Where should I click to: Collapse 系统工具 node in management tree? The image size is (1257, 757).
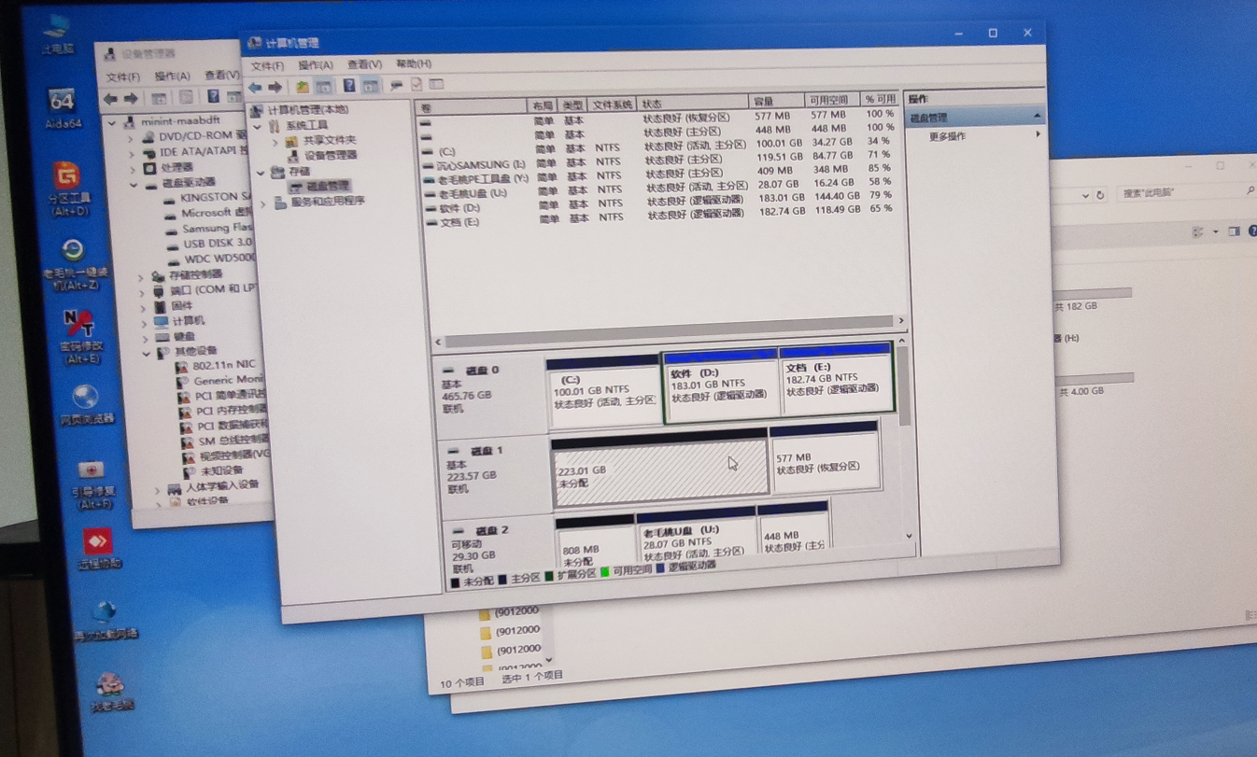[259, 125]
